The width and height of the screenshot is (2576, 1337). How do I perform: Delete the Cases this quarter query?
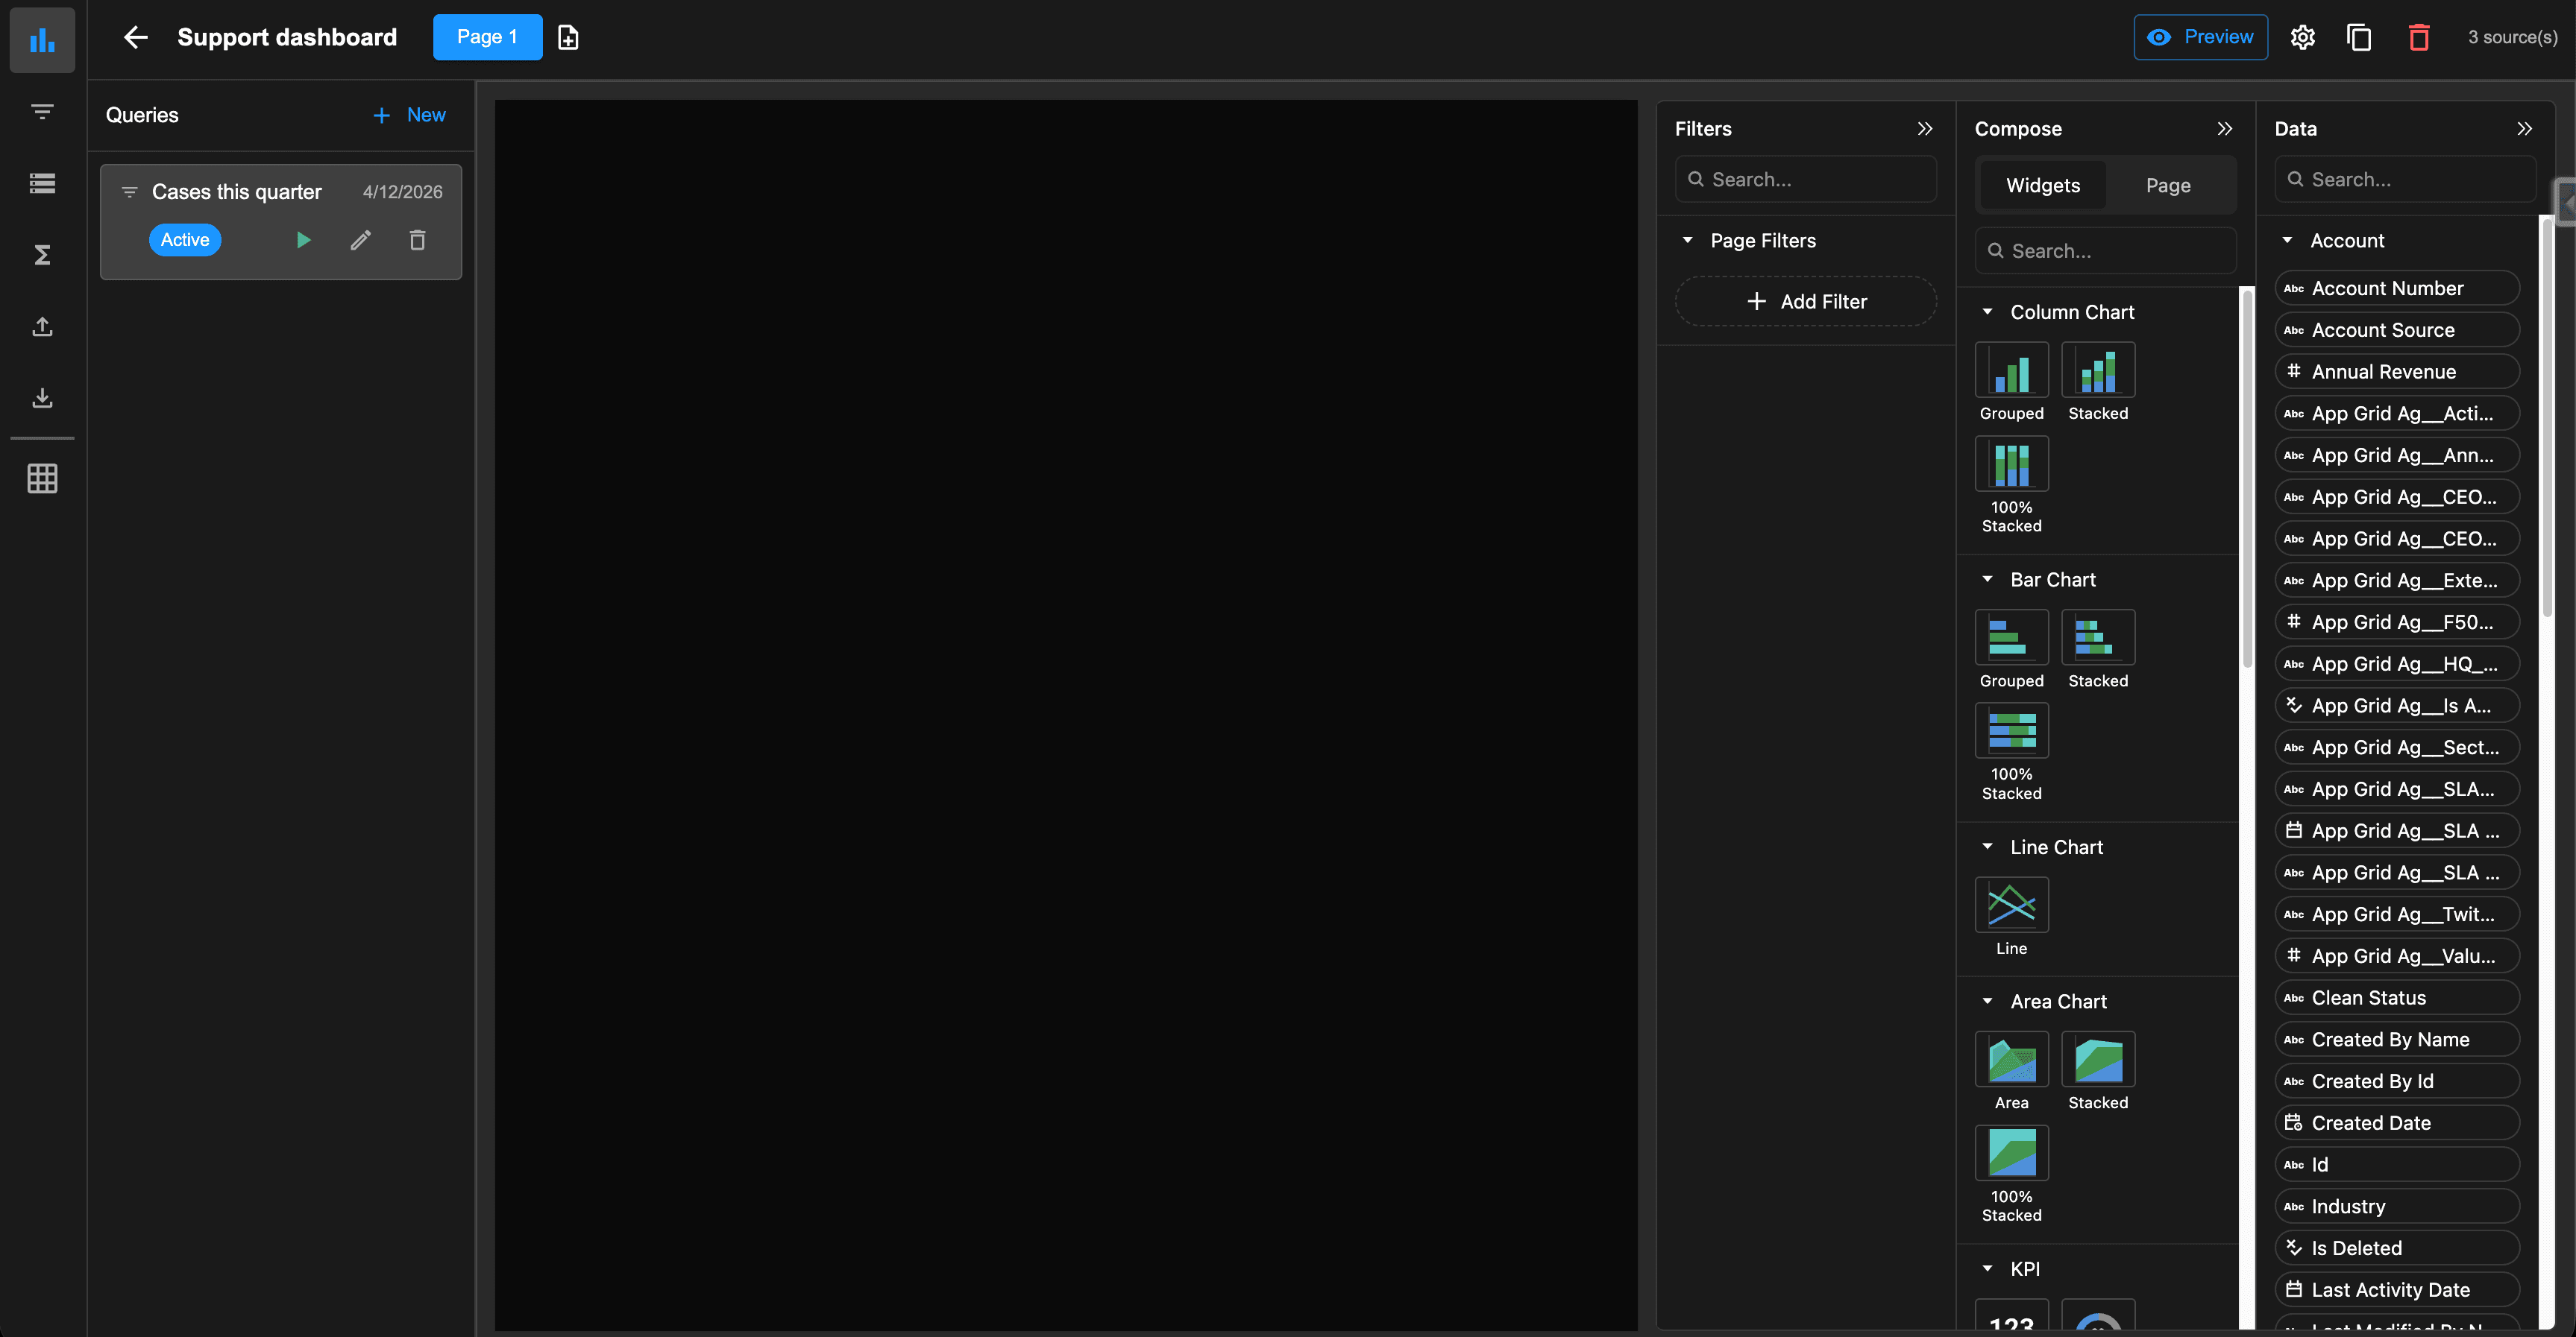click(x=417, y=240)
